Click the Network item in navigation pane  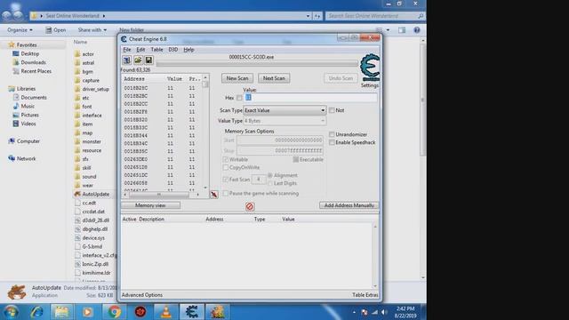pyautogui.click(x=26, y=158)
